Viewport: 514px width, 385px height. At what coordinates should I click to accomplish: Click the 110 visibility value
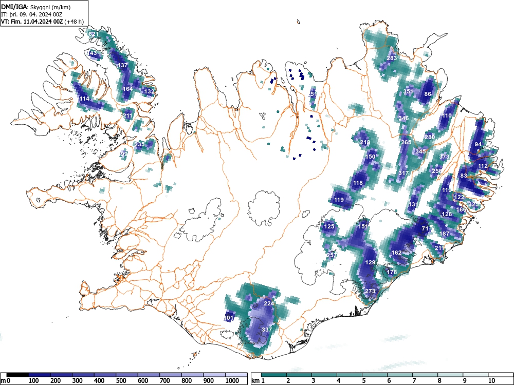point(447,115)
